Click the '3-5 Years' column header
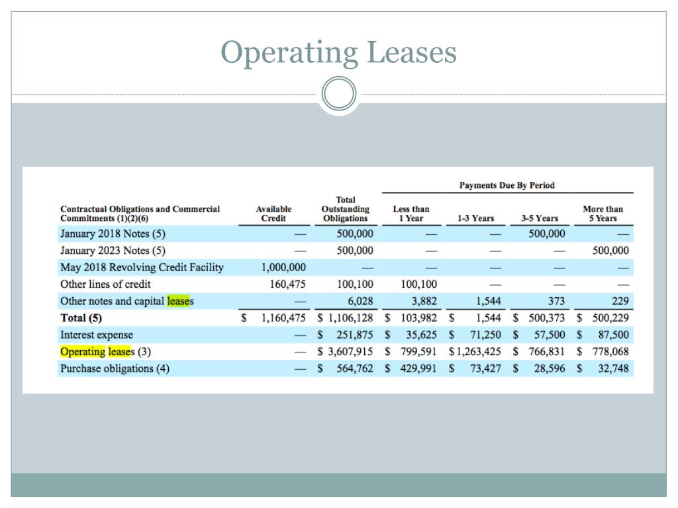The height and width of the screenshot is (508, 678). [540, 218]
